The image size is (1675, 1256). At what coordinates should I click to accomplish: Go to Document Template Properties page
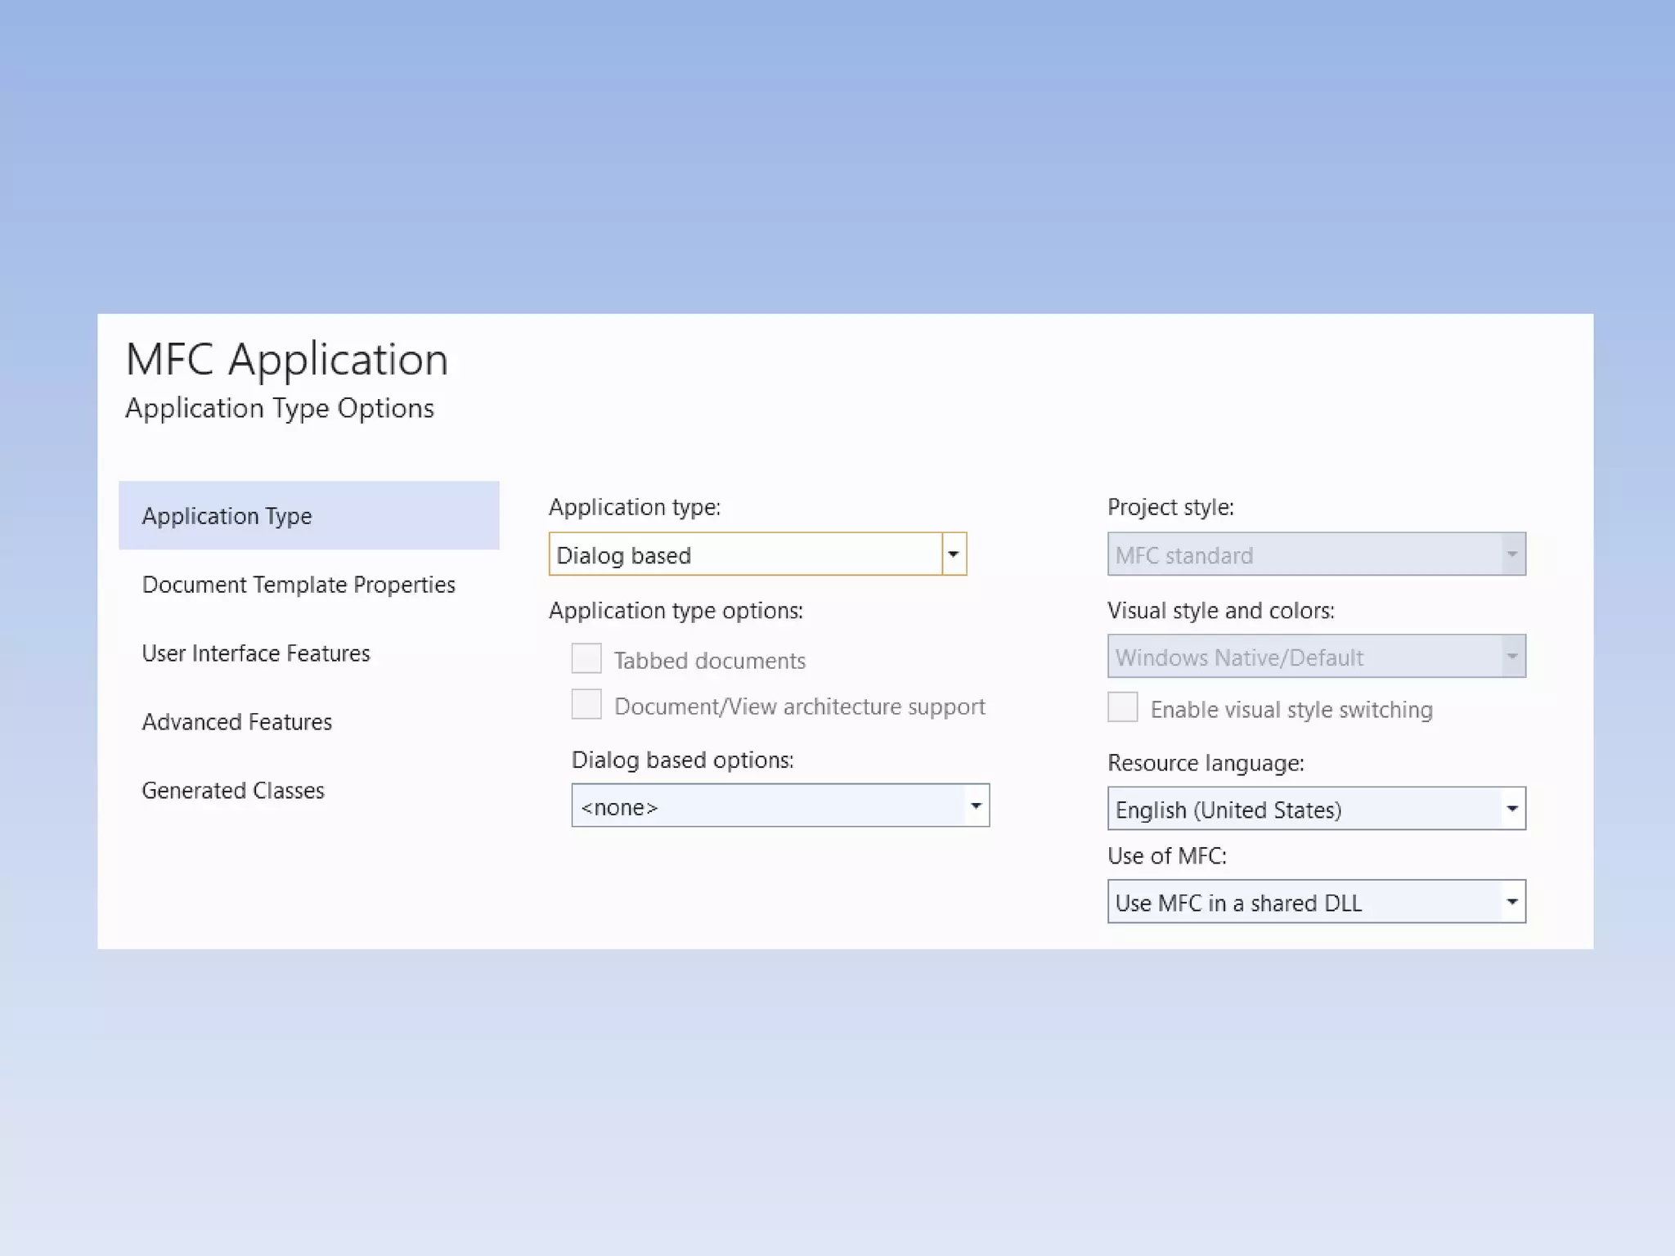point(299,585)
